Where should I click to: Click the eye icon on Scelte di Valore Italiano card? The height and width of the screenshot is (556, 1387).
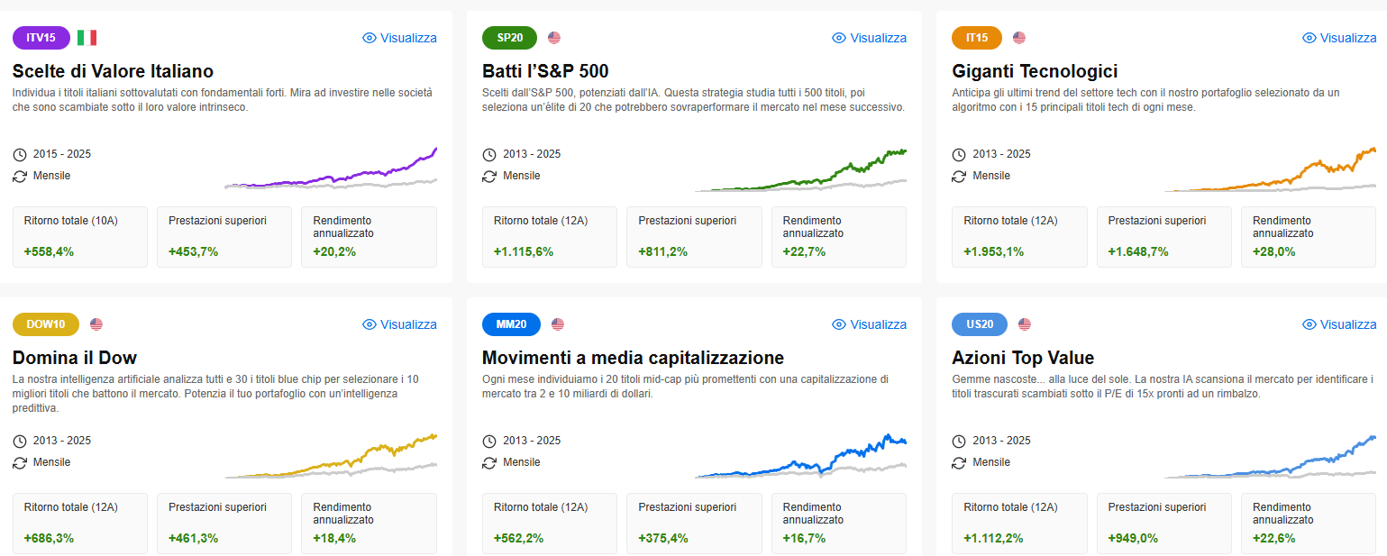coord(369,38)
